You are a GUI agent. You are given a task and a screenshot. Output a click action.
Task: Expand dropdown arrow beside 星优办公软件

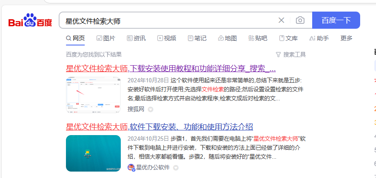pyautogui.click(x=176, y=168)
